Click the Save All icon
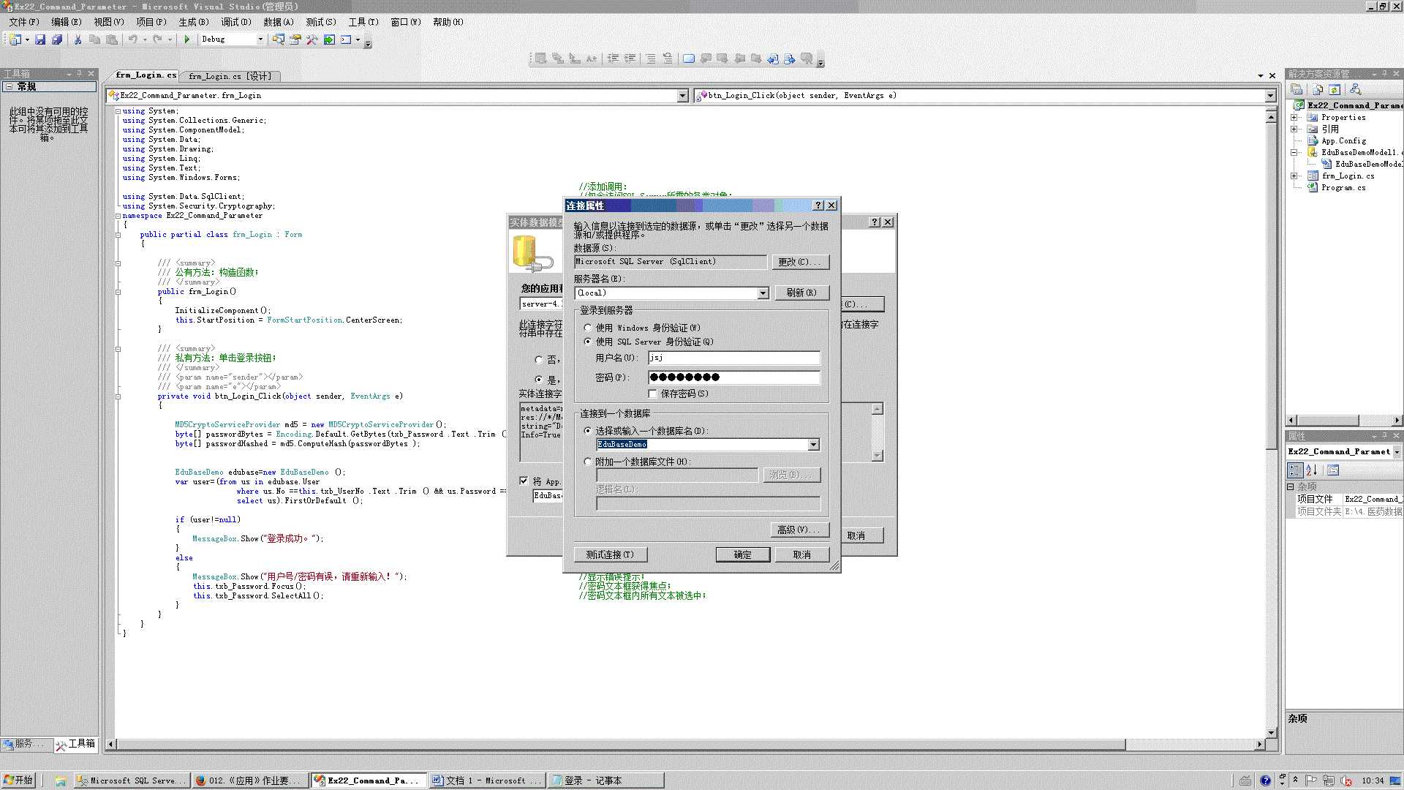The height and width of the screenshot is (790, 1404). coord(57,39)
